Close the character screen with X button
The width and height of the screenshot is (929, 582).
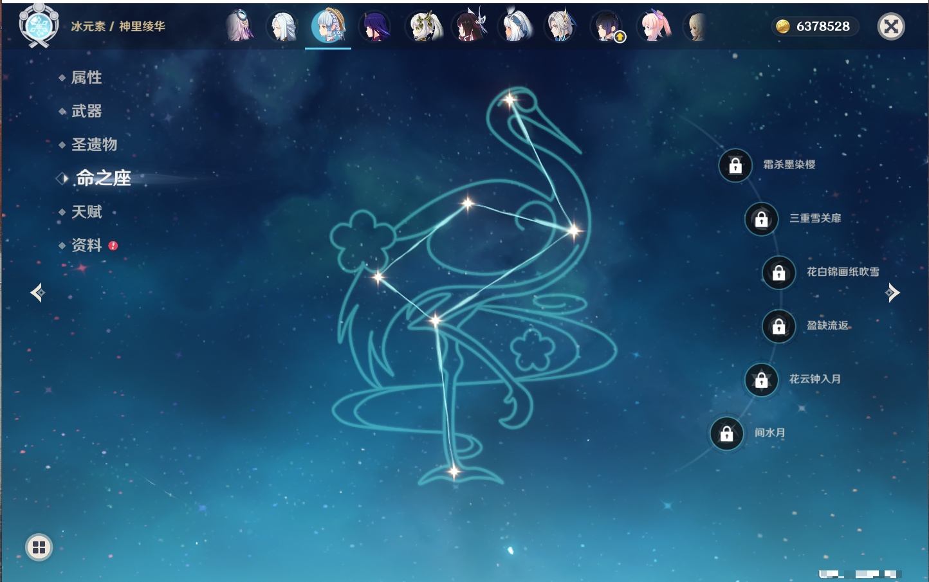click(891, 26)
